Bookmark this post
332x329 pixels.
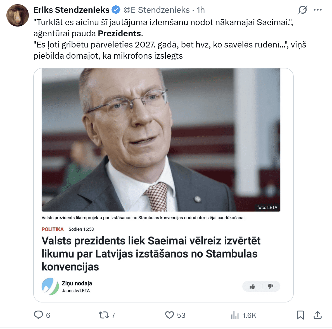pos(300,315)
